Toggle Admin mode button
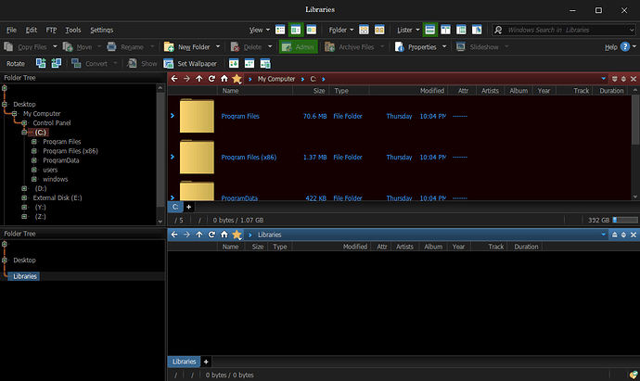The height and width of the screenshot is (381, 640). click(299, 47)
